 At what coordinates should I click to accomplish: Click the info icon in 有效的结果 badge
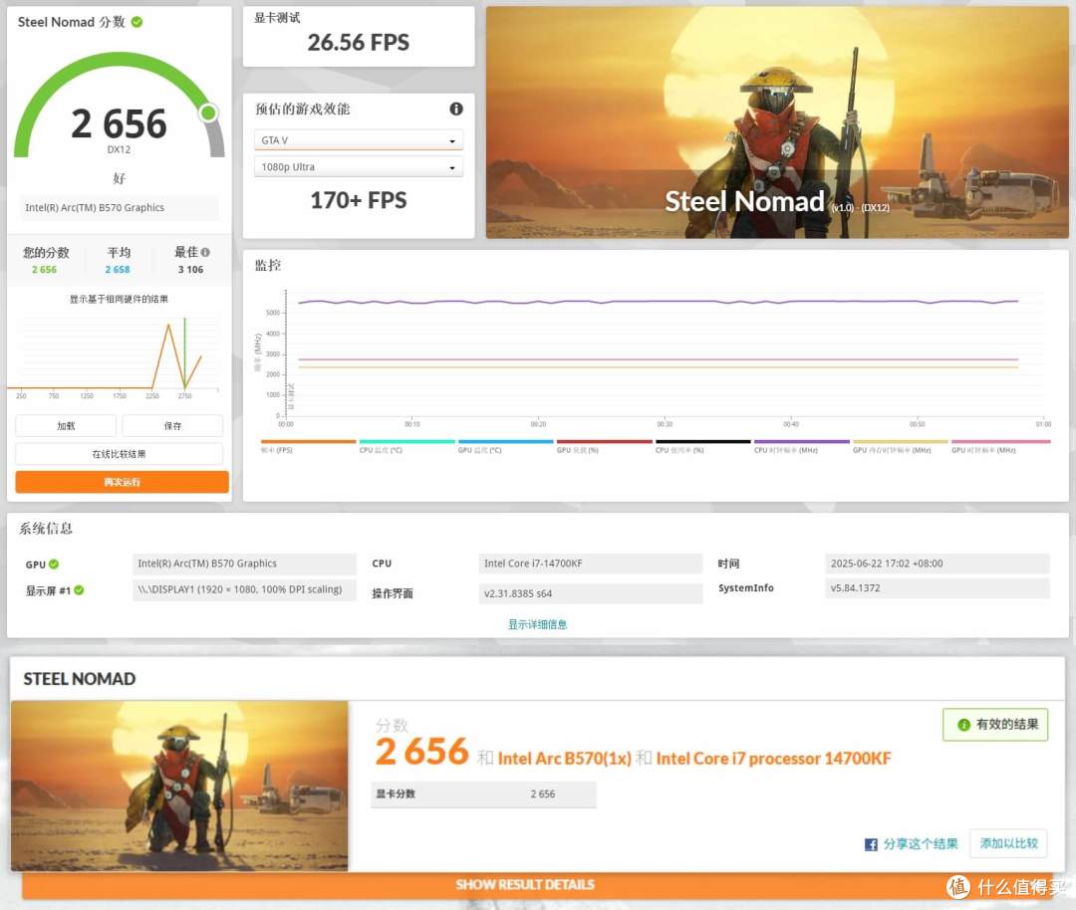[963, 725]
